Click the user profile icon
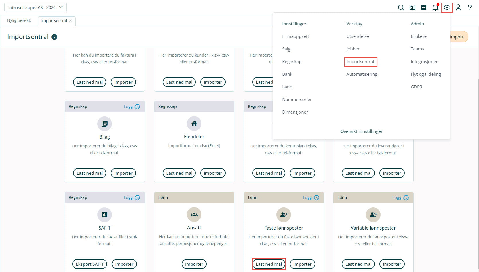Image resolution: width=479 pixels, height=272 pixels. click(x=458, y=8)
